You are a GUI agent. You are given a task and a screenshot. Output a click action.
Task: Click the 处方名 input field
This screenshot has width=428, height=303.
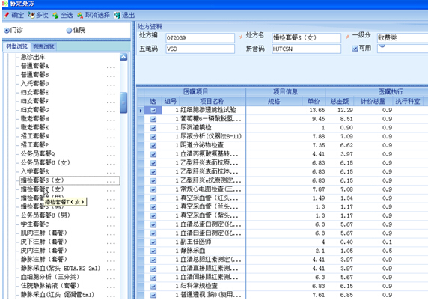pyautogui.click(x=306, y=38)
